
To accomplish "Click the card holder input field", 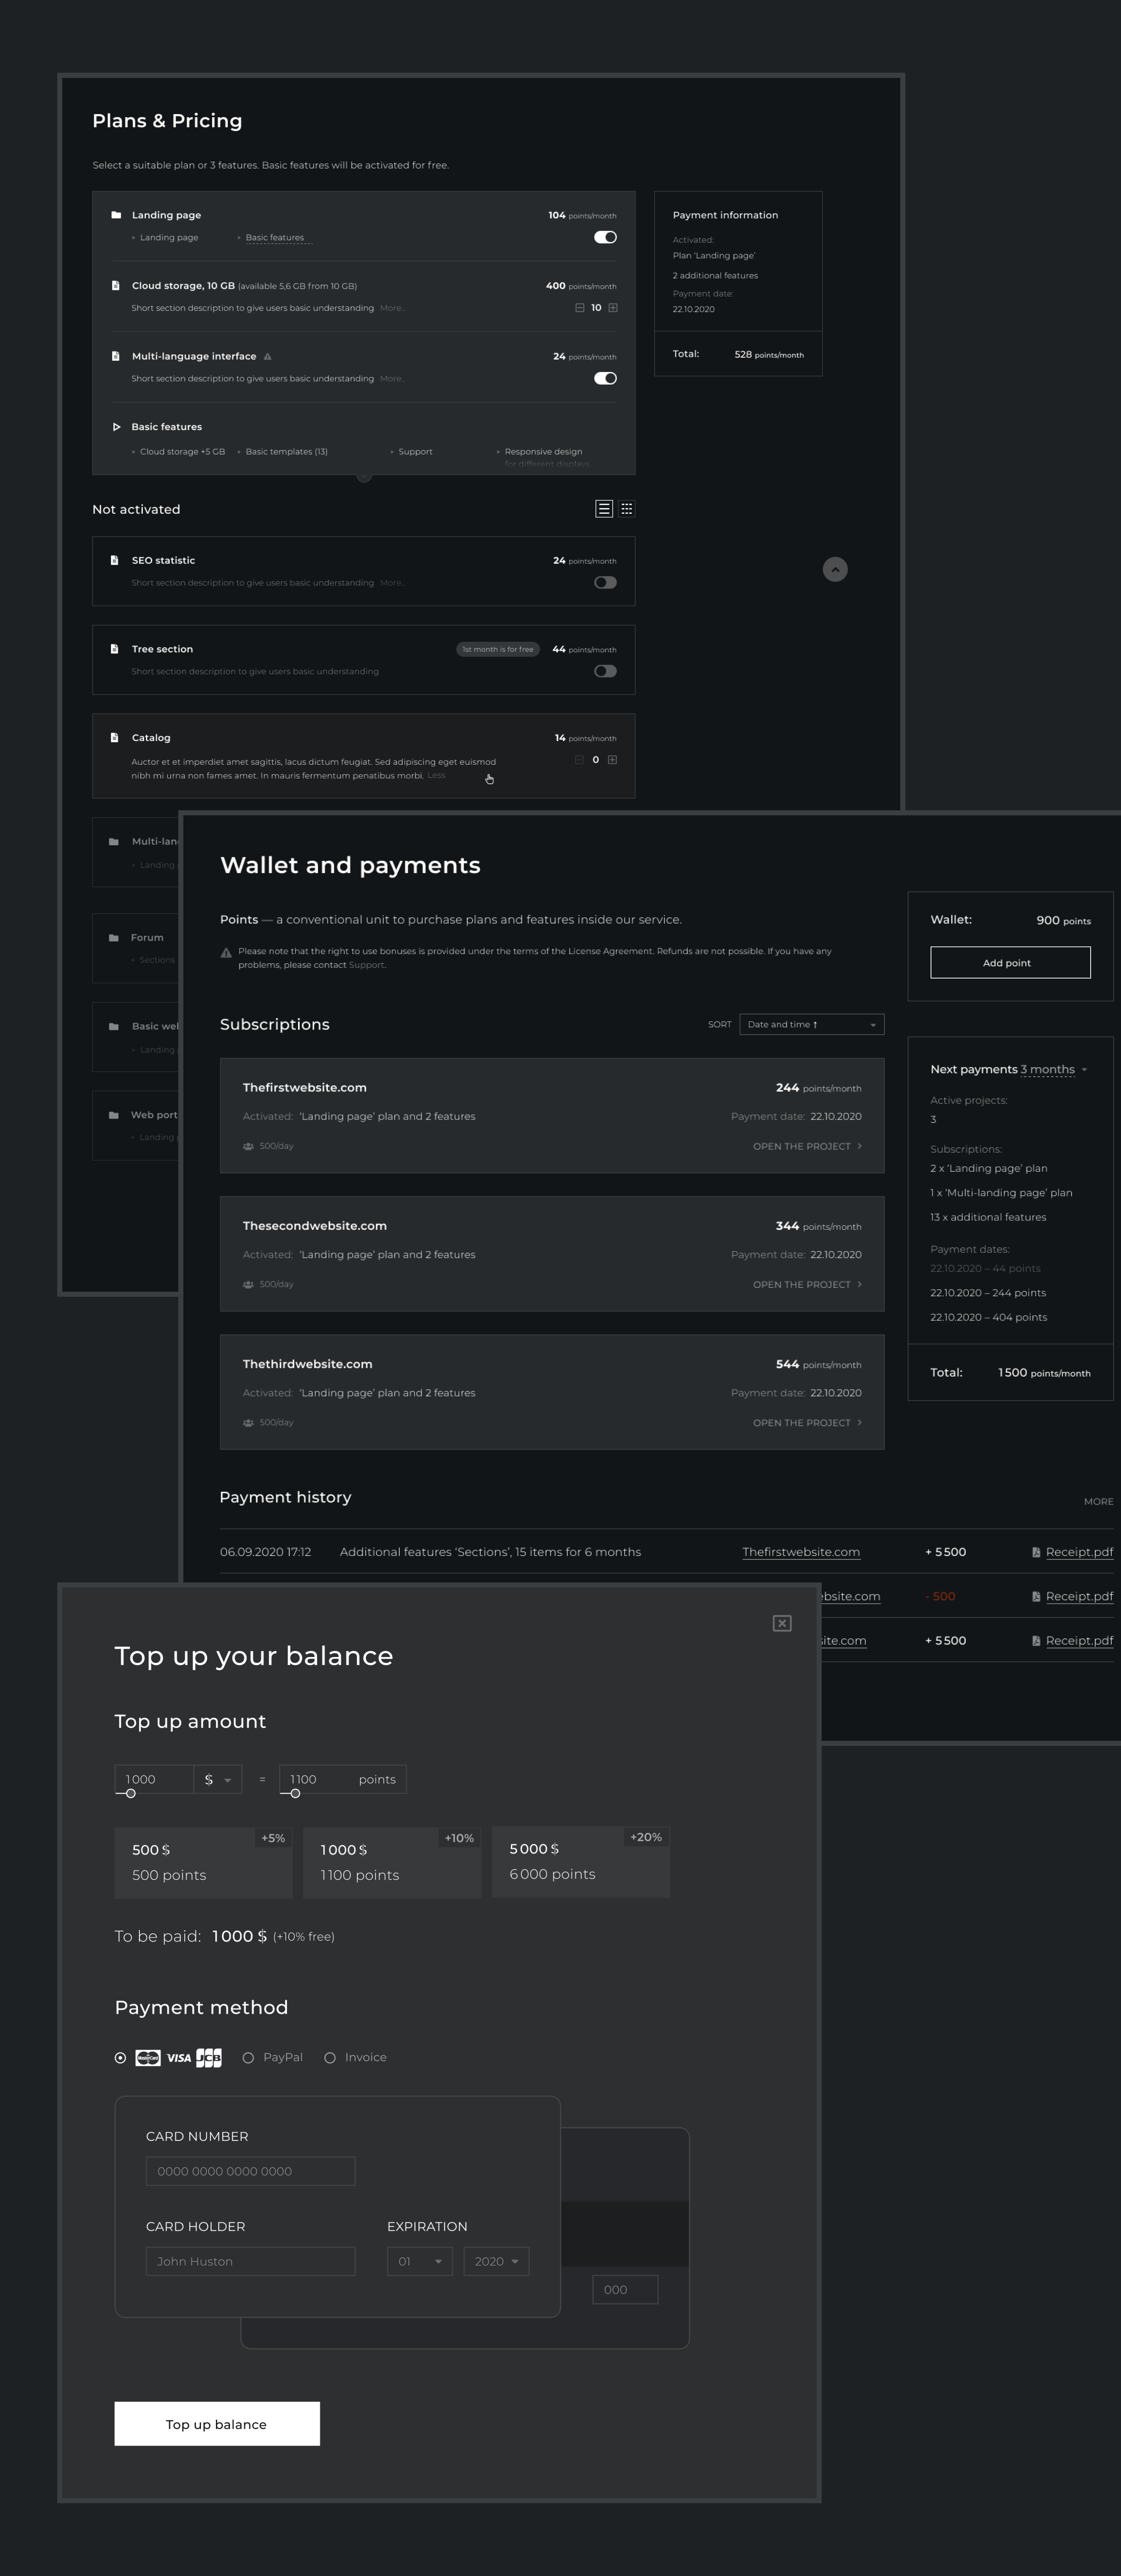I will [251, 2261].
